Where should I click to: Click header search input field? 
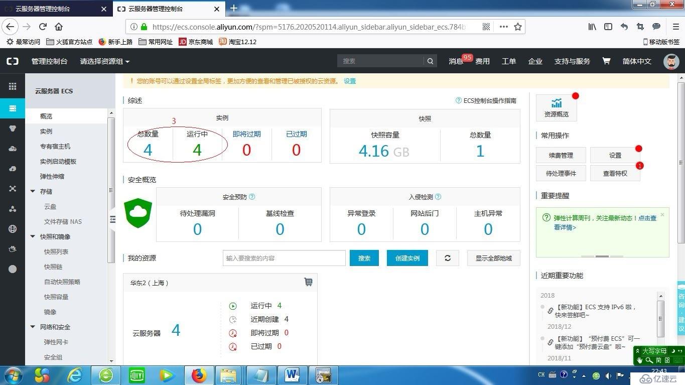coord(381,61)
